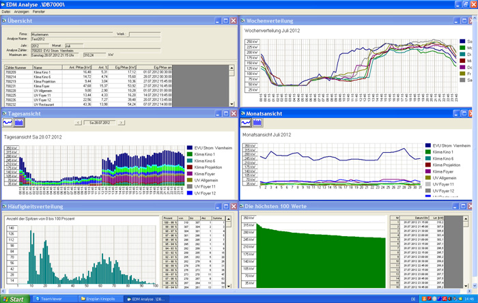Click the Windows Start button
This screenshot has height=303, width=478.
pyautogui.click(x=14, y=298)
